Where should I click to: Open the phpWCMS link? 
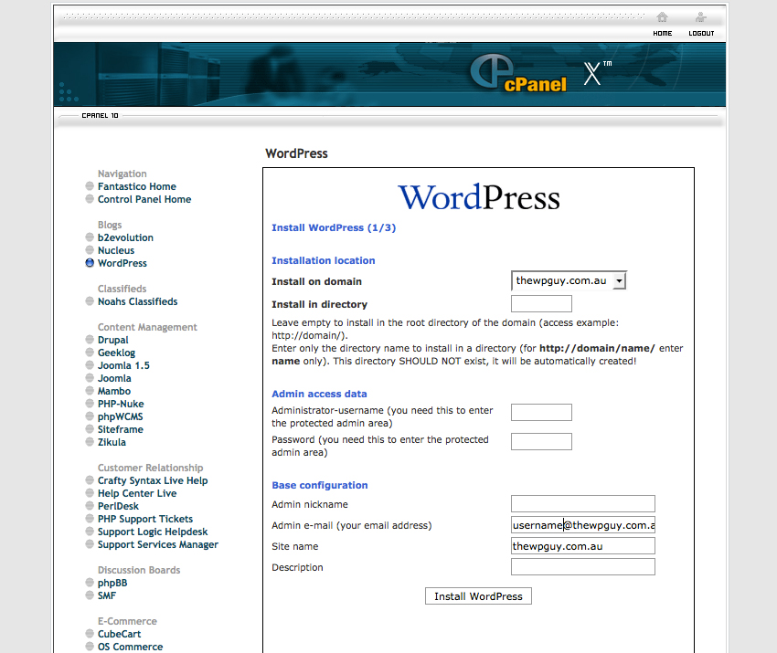pyautogui.click(x=120, y=416)
